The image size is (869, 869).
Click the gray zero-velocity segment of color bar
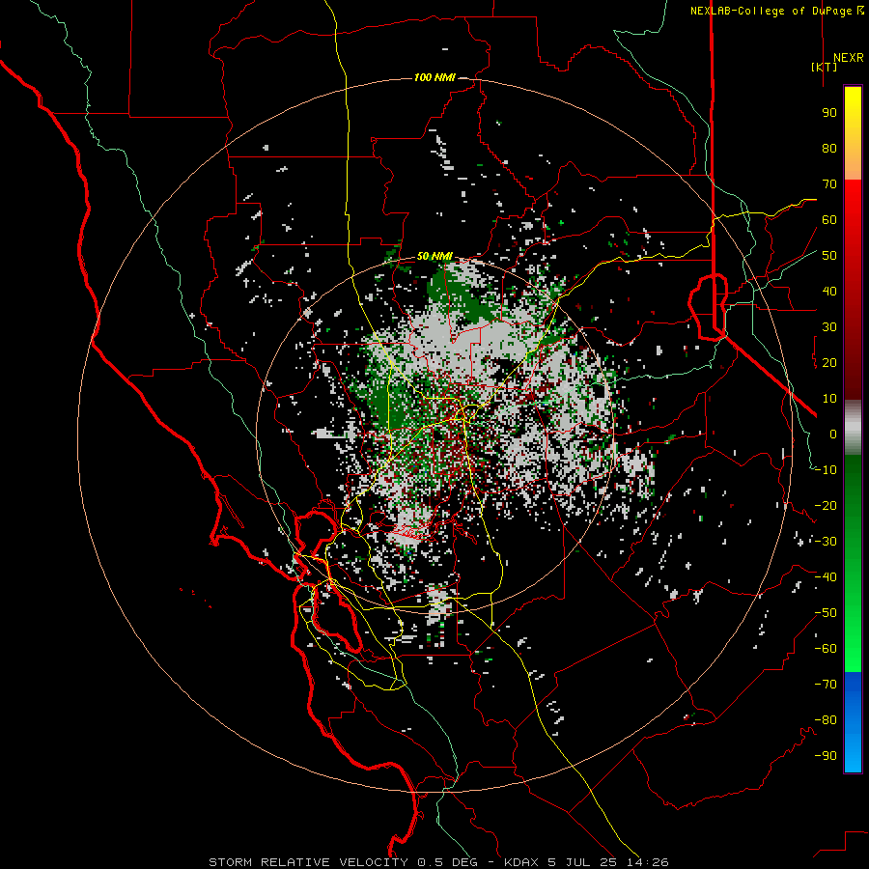tap(853, 428)
